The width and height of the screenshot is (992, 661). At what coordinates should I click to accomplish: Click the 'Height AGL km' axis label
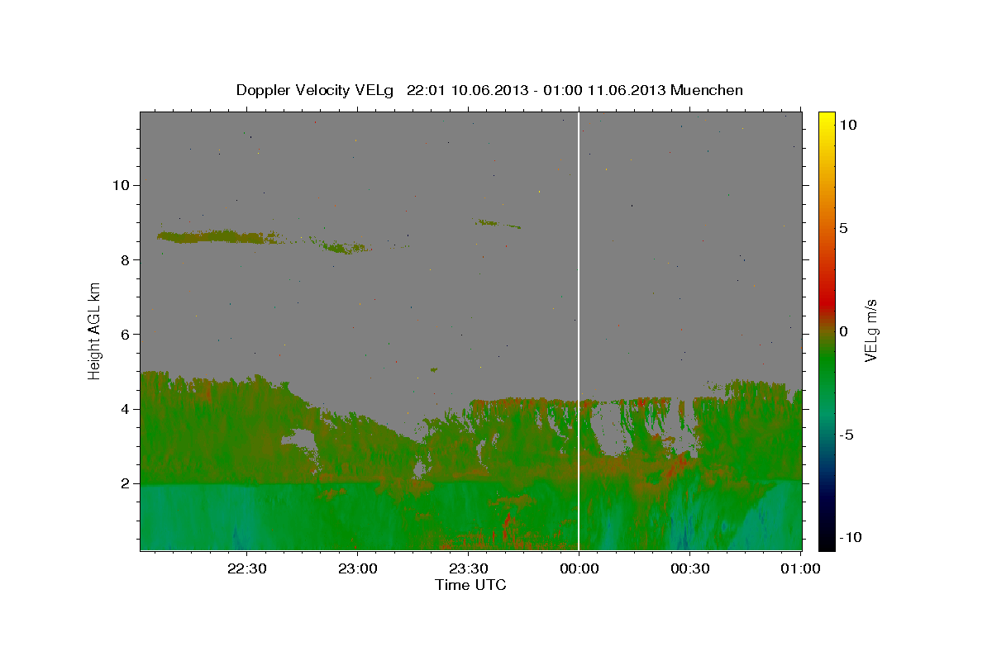95,330
